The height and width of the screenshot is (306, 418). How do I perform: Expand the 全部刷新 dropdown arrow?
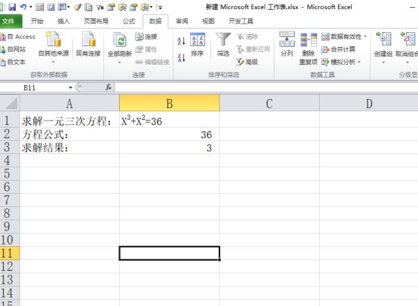coord(120,63)
